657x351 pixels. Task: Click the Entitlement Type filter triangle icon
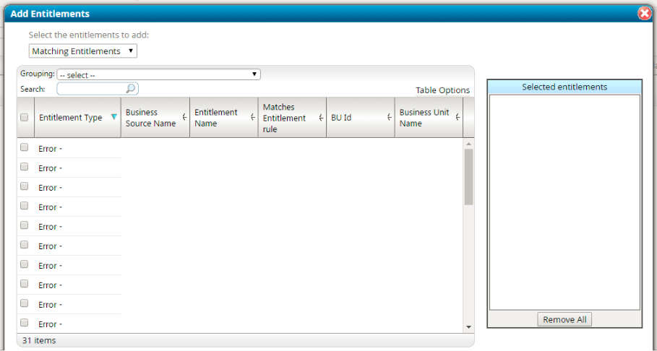114,117
